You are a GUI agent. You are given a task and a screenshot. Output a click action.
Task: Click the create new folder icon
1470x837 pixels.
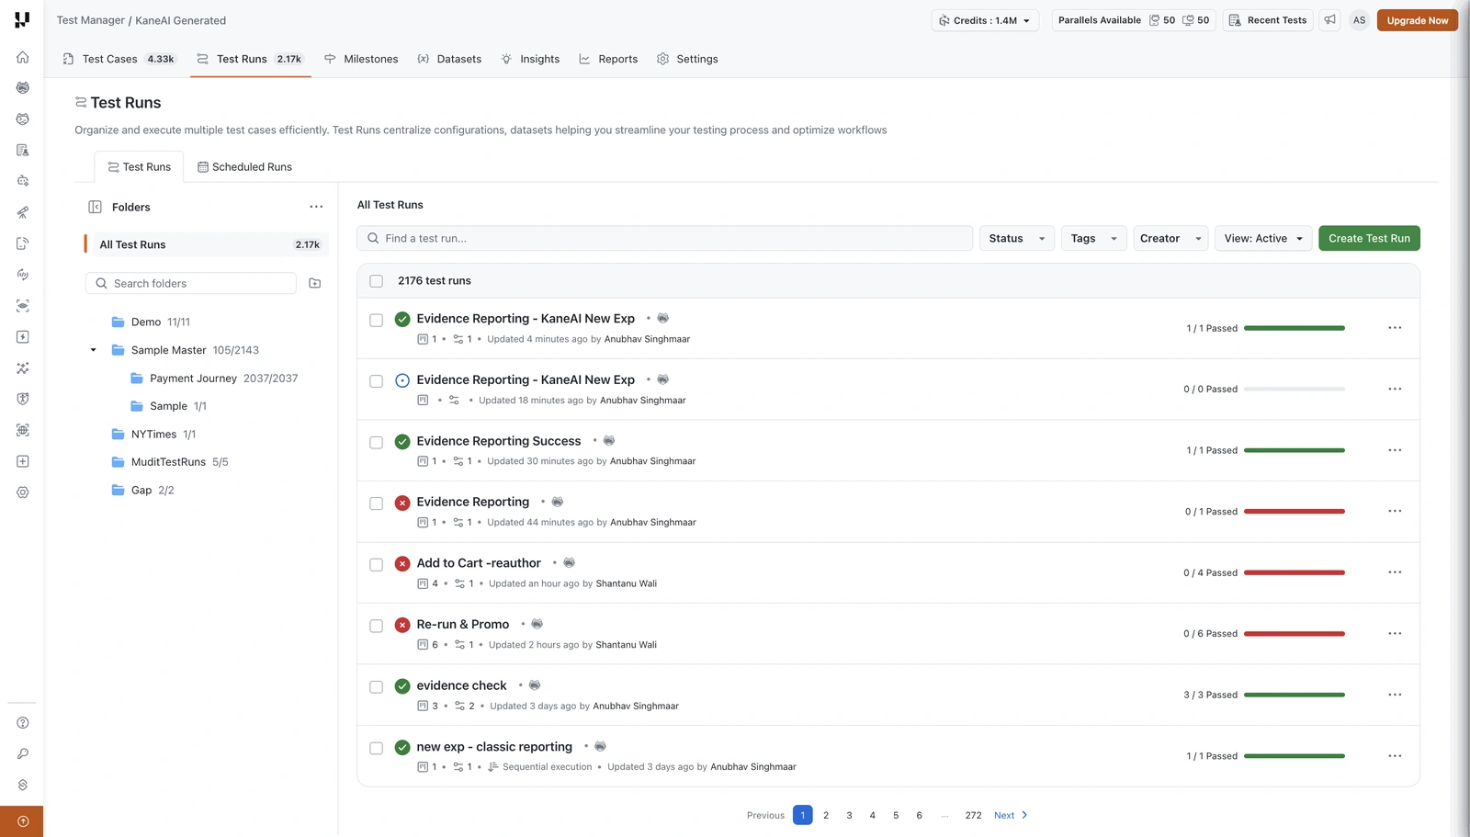pos(315,283)
